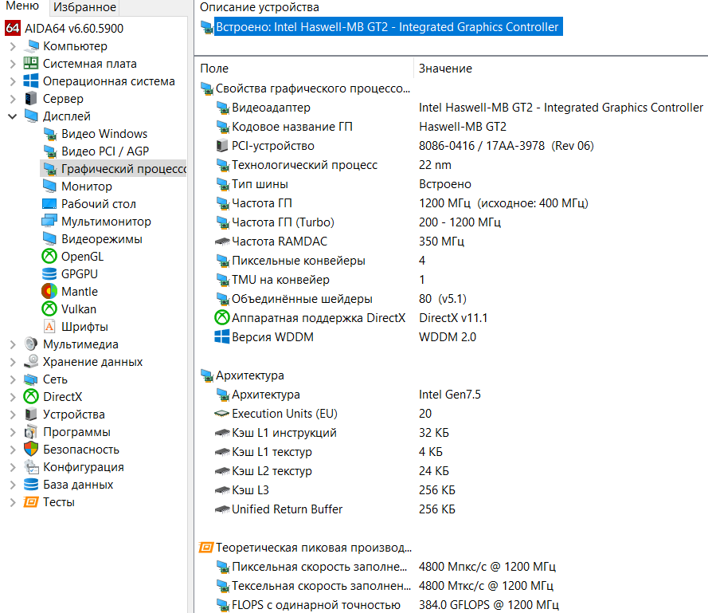708x613 pixels.
Task: Click the База данных database icon
Action: click(x=31, y=484)
